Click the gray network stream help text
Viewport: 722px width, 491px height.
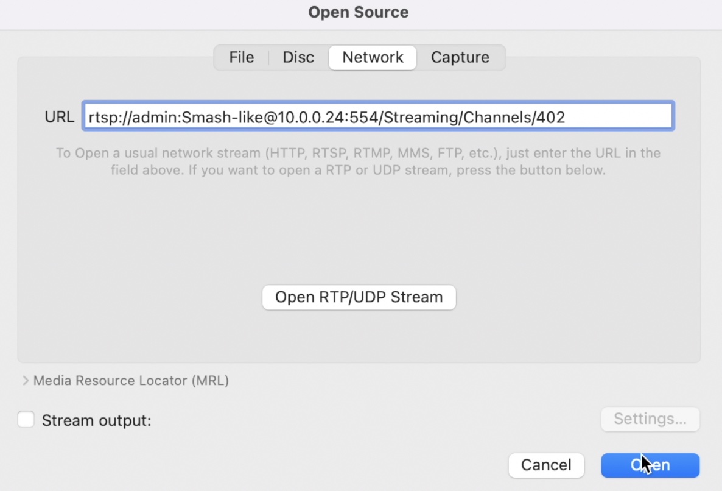point(358,161)
